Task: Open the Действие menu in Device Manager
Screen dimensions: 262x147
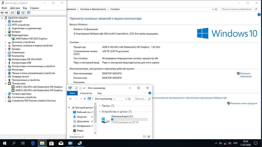Action: [15, 8]
